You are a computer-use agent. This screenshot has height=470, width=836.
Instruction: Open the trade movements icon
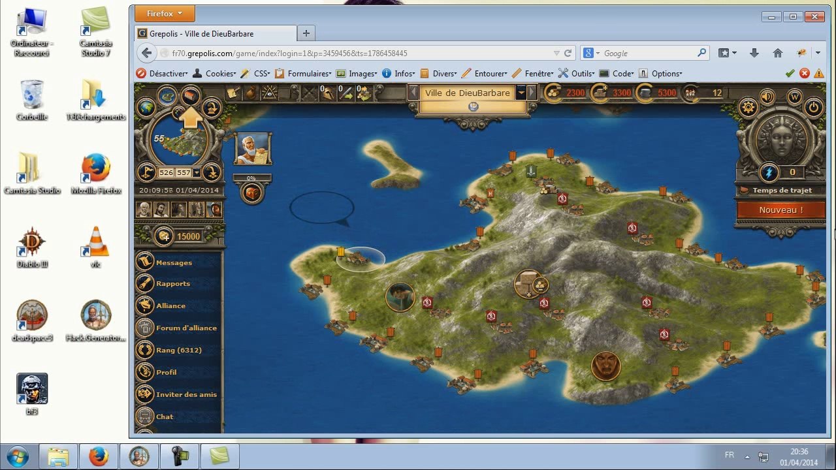(x=364, y=93)
